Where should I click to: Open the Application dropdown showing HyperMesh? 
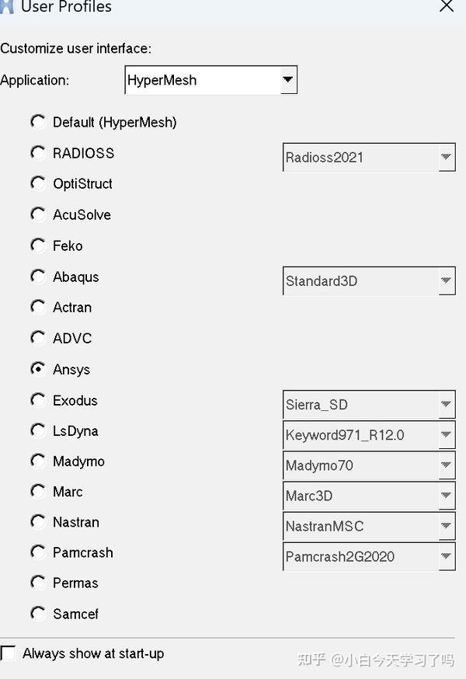288,79
